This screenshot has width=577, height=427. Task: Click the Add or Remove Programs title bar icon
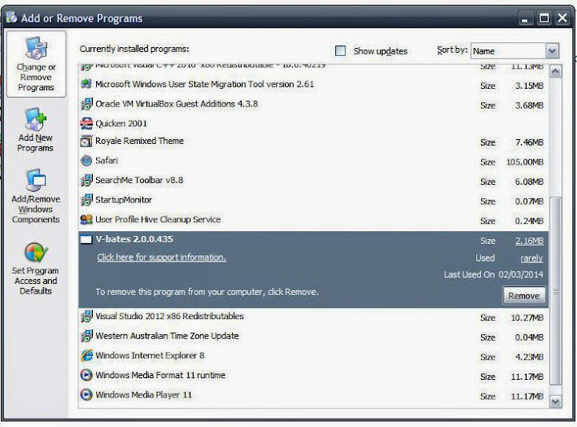(x=11, y=18)
